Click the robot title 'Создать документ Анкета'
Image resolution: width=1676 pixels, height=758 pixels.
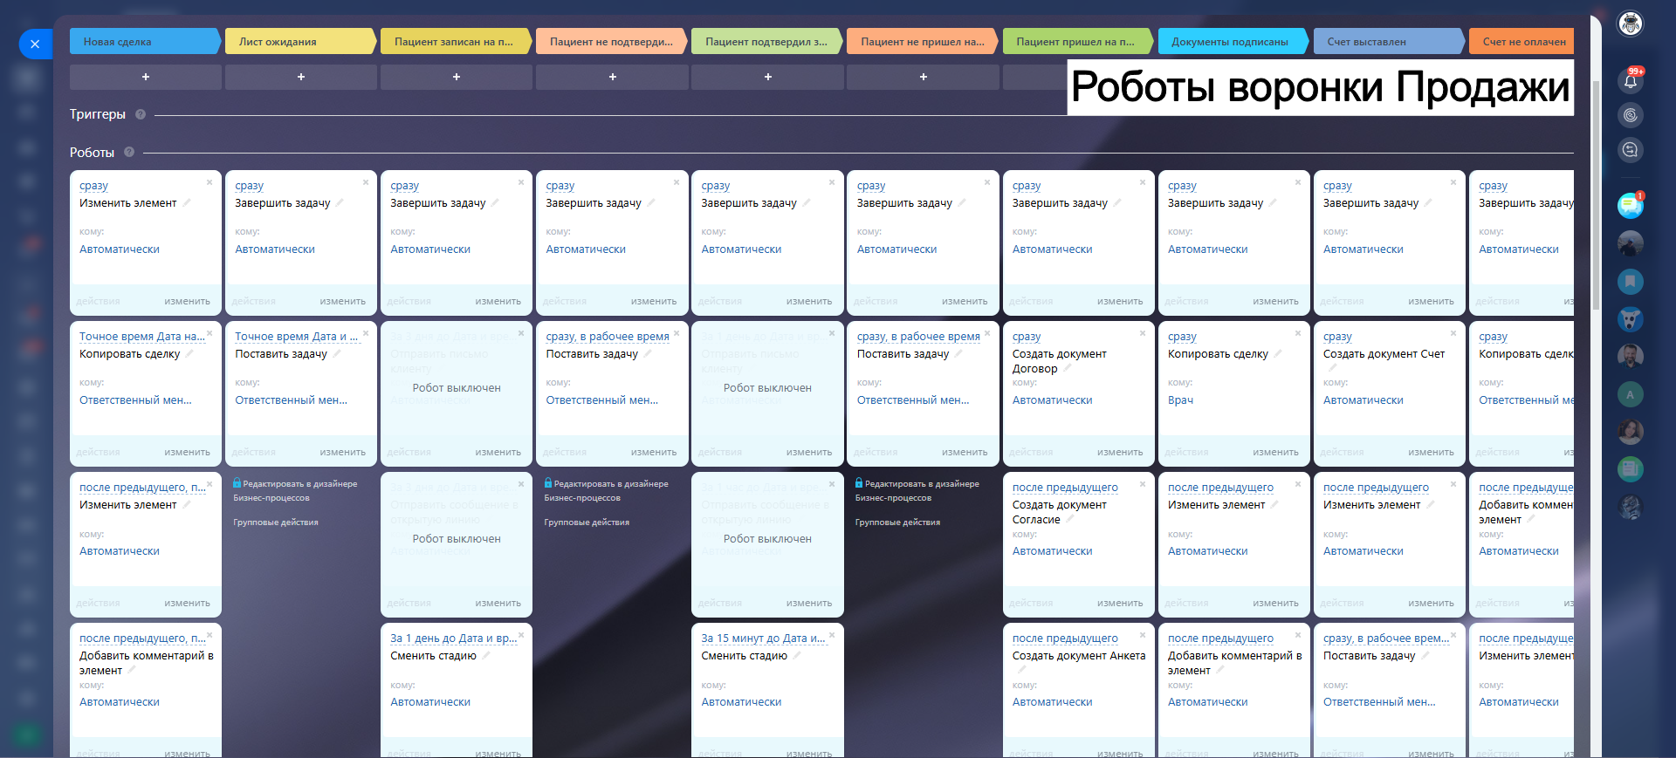[x=1079, y=656]
